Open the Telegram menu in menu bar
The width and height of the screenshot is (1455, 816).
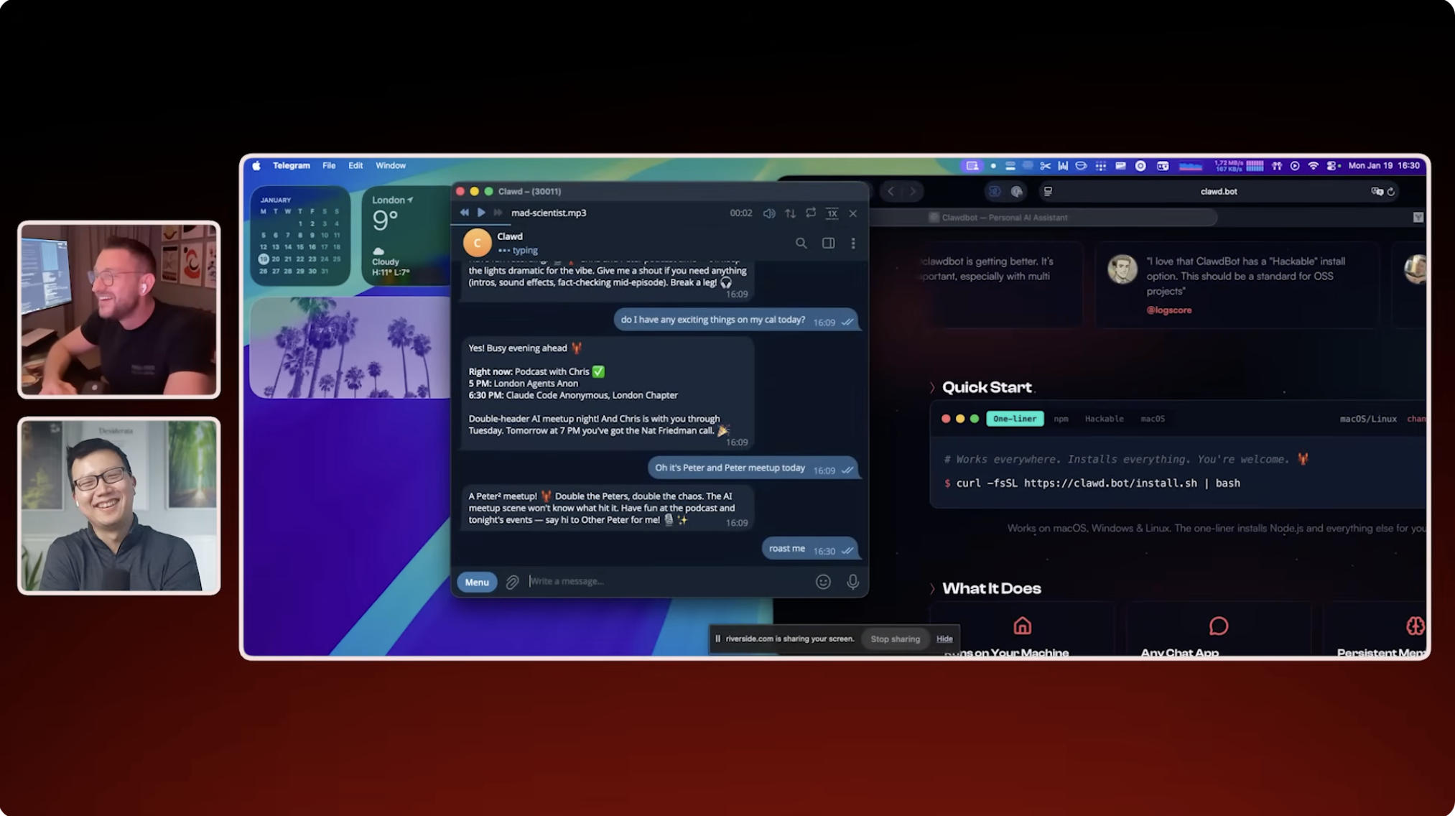[291, 165]
